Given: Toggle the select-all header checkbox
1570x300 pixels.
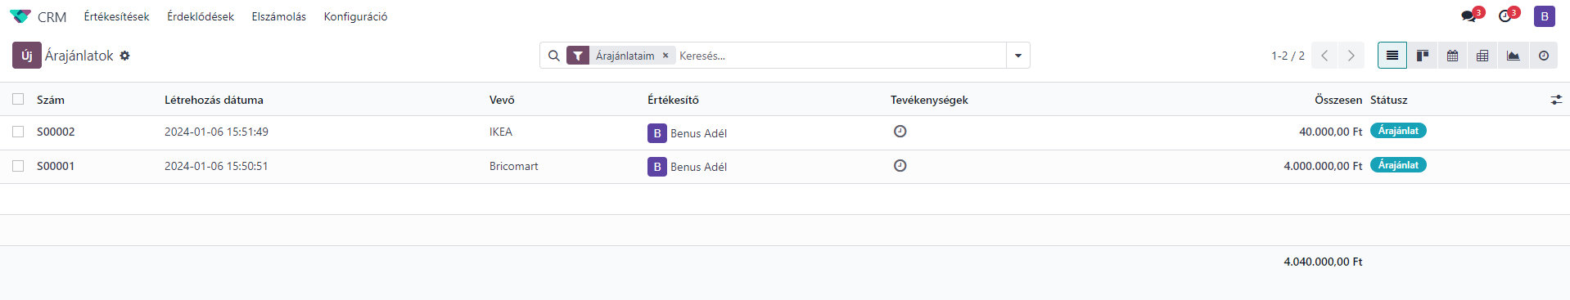Looking at the screenshot, I should click(x=18, y=99).
